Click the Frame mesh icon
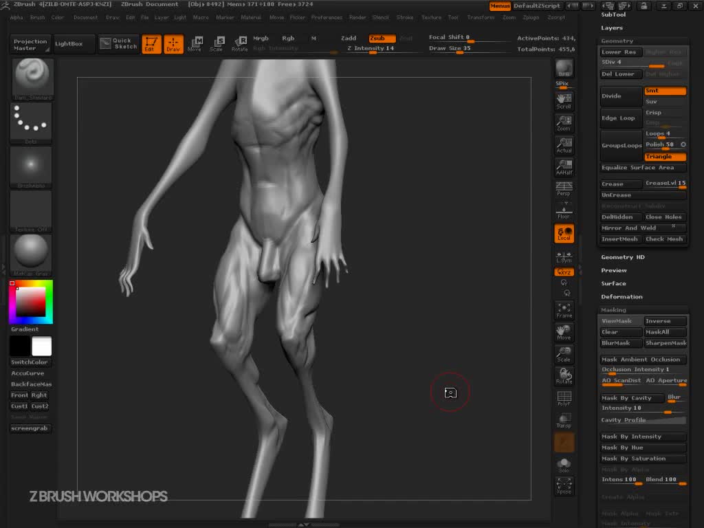Image resolution: width=704 pixels, height=528 pixels. coord(564,311)
